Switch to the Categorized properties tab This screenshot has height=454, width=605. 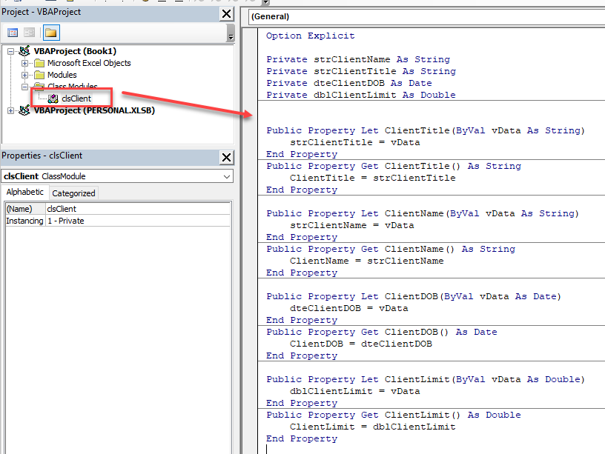click(73, 193)
